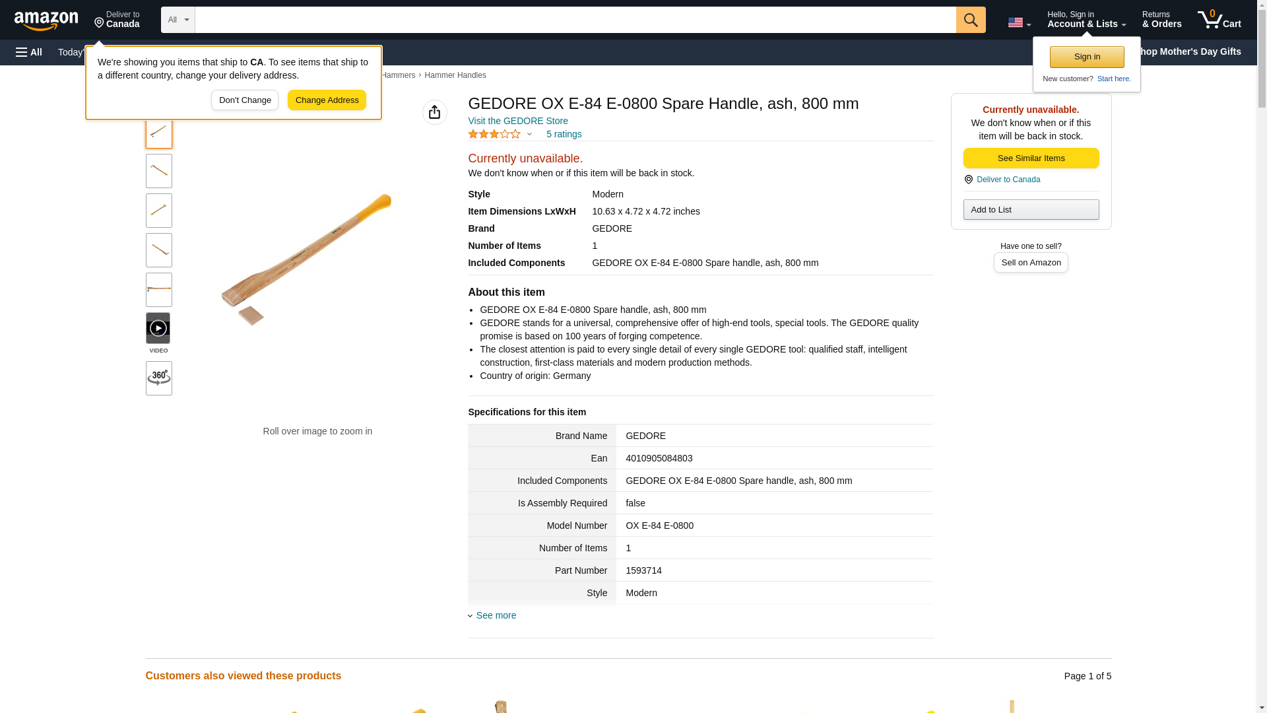Click the magnifying glass search button

point(970,20)
